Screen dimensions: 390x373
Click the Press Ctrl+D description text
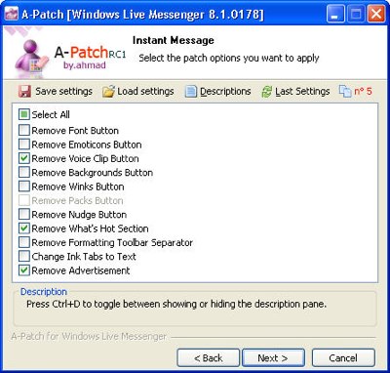tap(176, 305)
